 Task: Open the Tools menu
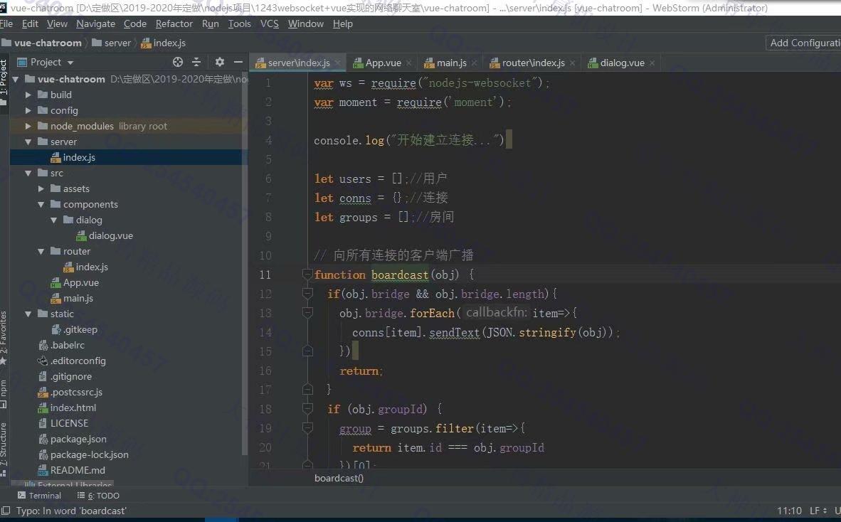(x=239, y=23)
